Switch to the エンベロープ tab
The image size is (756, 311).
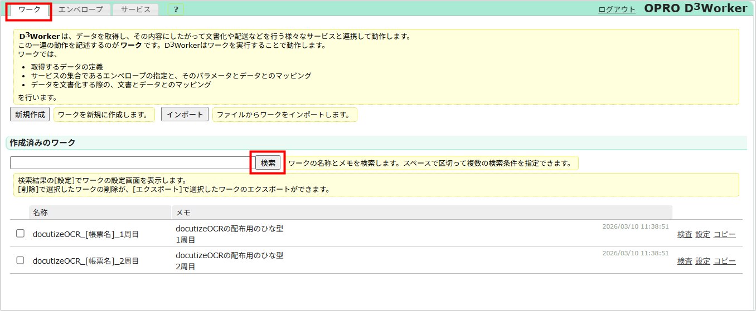pos(81,10)
